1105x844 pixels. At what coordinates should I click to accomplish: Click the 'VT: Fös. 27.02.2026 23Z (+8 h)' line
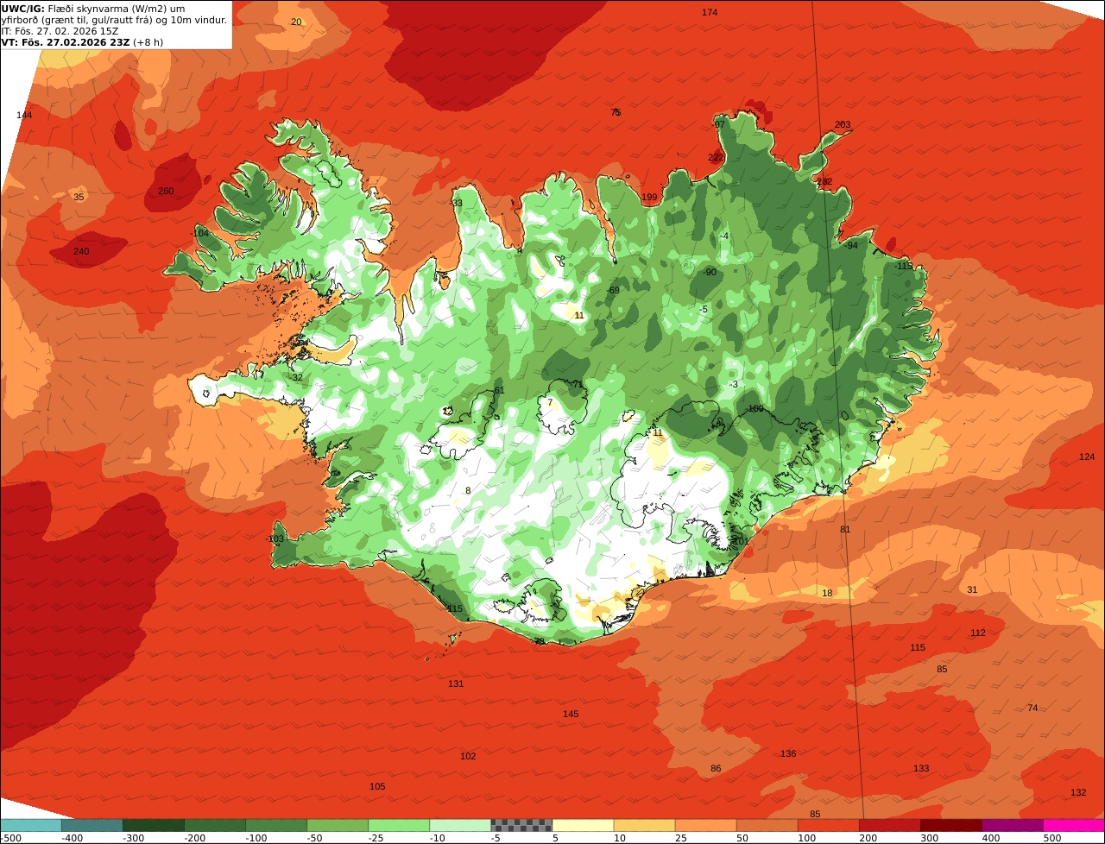tap(82, 41)
